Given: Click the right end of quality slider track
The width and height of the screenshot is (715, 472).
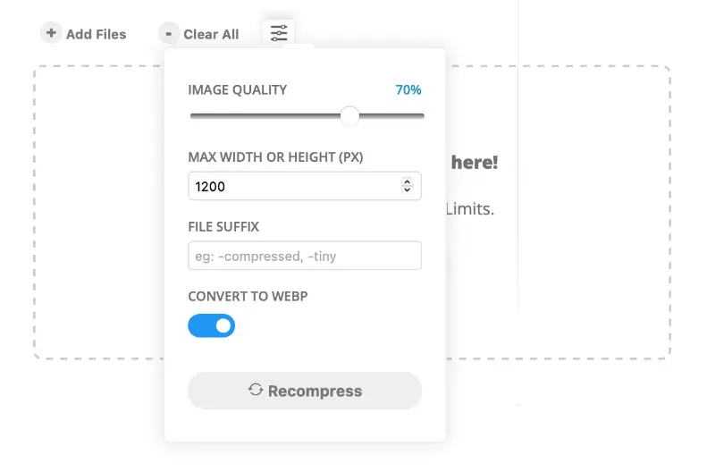Looking at the screenshot, I should [421, 115].
